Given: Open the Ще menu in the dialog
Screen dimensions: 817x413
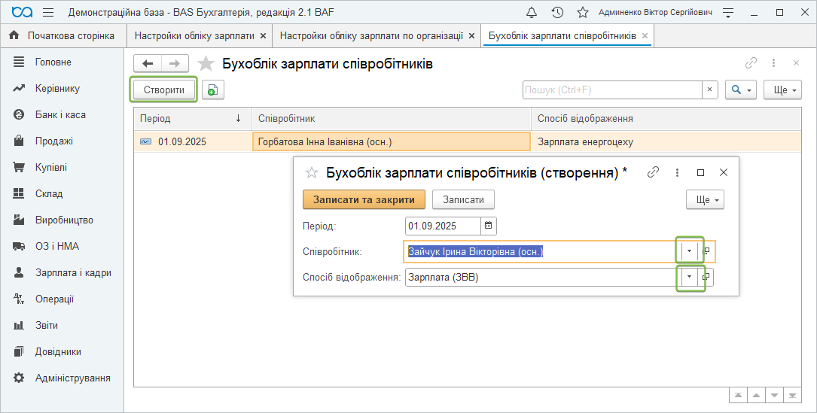Looking at the screenshot, I should (706, 199).
